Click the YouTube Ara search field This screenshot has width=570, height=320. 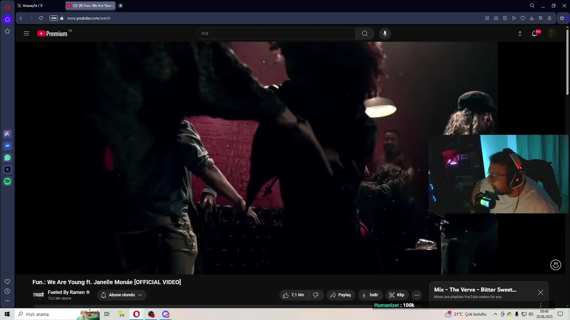pos(276,33)
